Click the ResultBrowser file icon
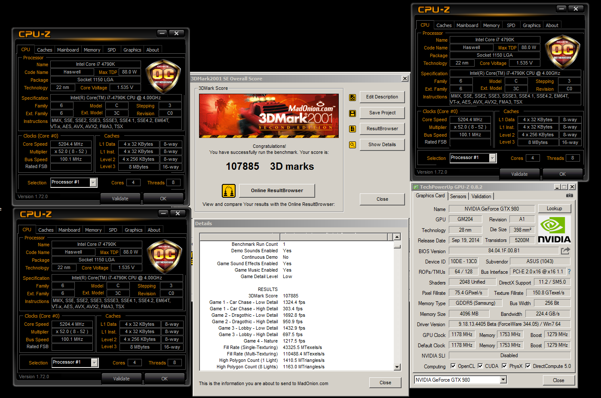Image resolution: width=601 pixels, height=398 pixels. [x=353, y=129]
